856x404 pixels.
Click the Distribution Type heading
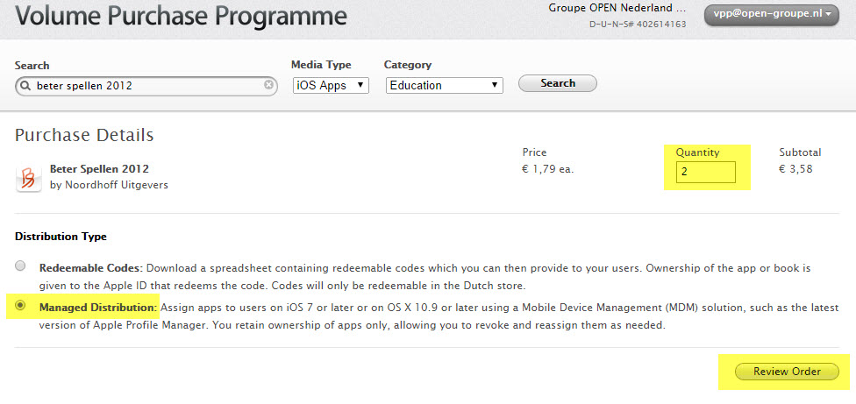pyautogui.click(x=61, y=237)
